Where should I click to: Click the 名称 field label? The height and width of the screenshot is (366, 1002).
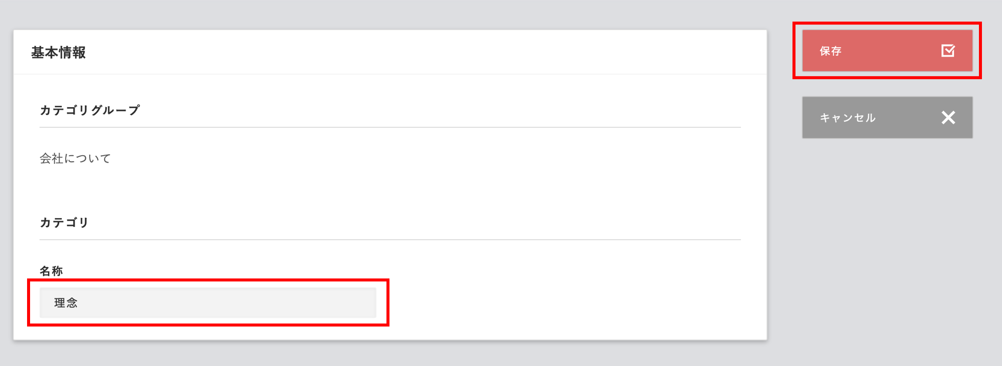[x=51, y=271]
